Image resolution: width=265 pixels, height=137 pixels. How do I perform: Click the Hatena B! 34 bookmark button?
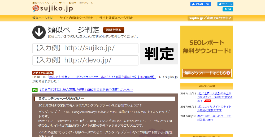228,9
